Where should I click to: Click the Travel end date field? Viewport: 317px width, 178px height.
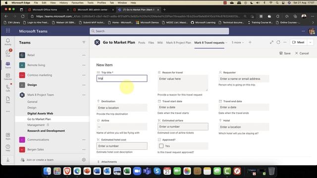244,107
